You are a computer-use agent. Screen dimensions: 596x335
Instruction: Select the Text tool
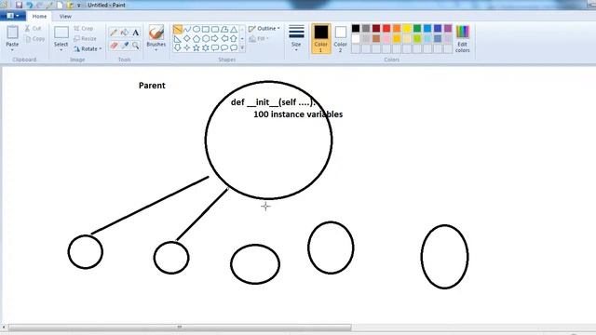[x=136, y=33]
